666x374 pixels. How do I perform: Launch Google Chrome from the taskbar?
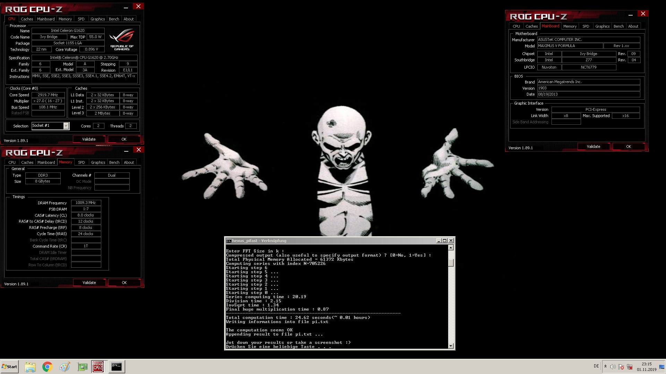[x=47, y=367]
